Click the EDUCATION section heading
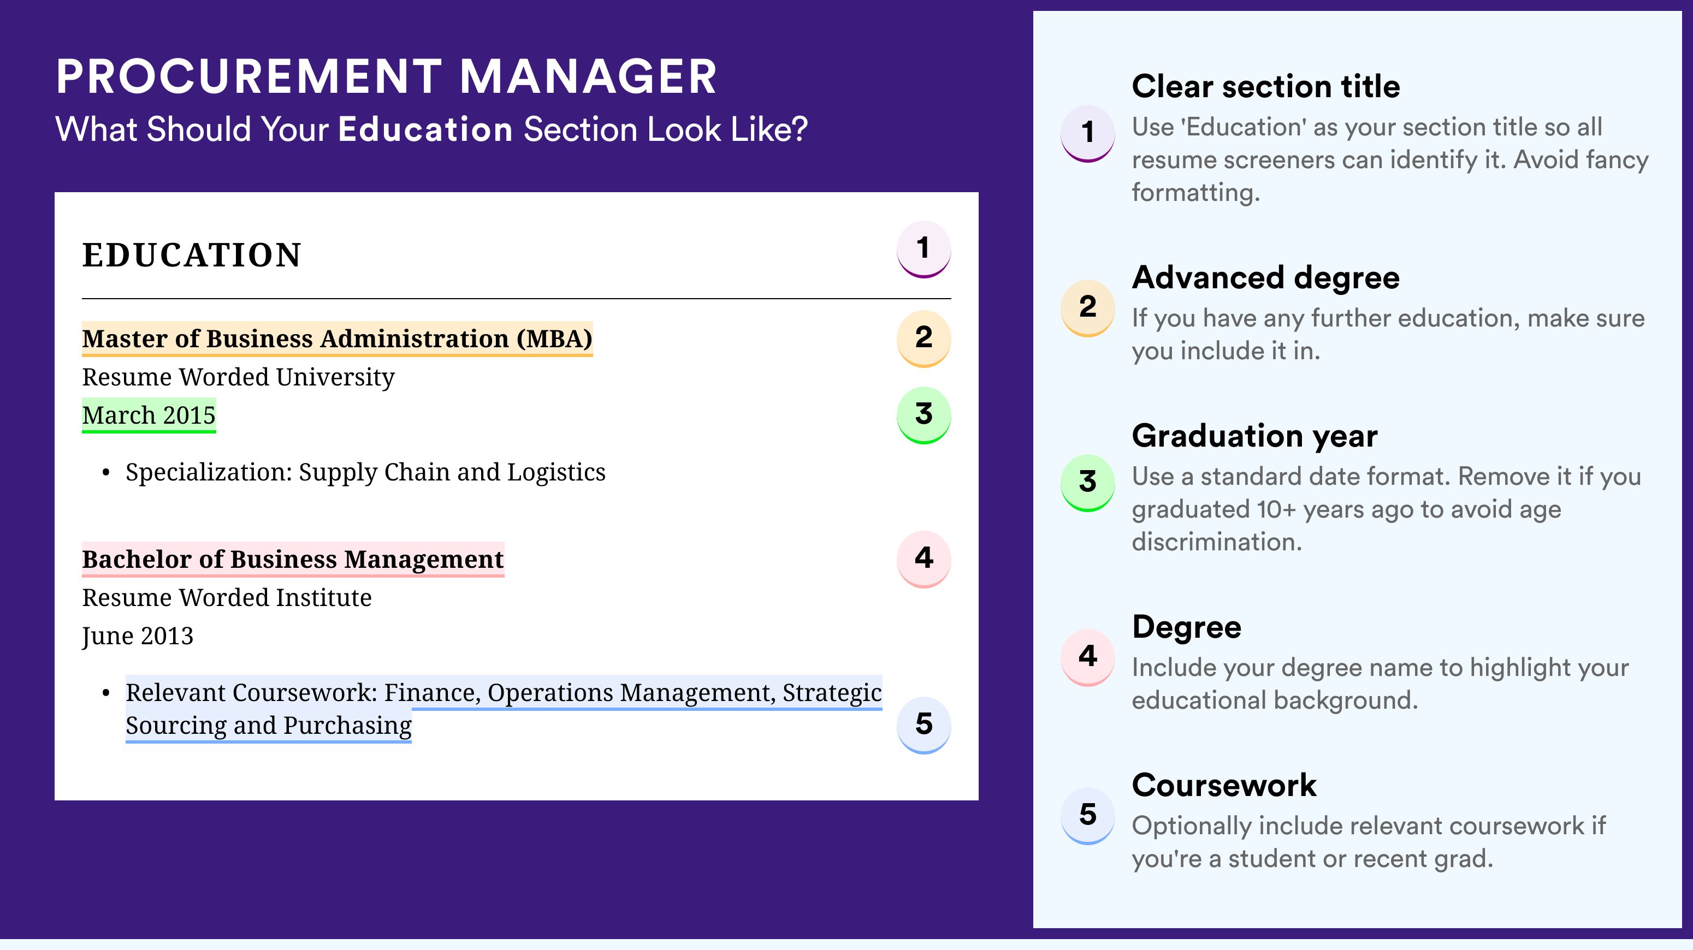 coord(191,255)
